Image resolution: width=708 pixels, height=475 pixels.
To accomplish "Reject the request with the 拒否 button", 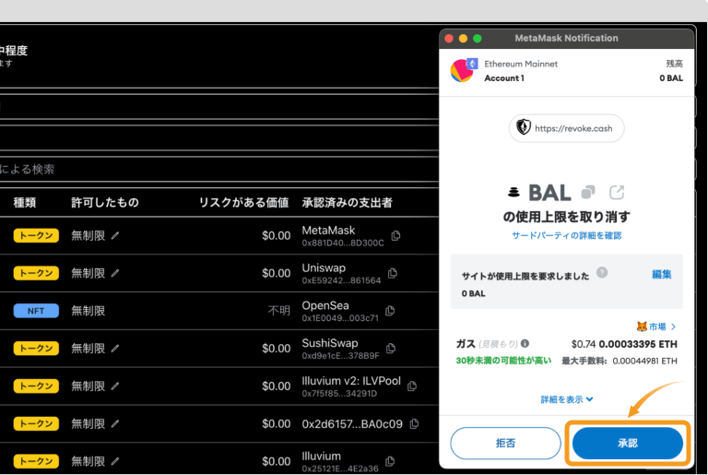I will 505,444.
